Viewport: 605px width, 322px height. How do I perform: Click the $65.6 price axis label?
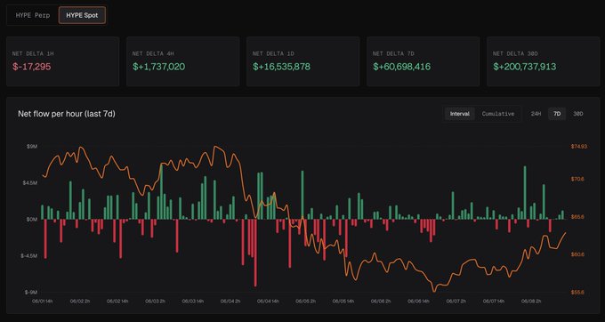coord(577,217)
